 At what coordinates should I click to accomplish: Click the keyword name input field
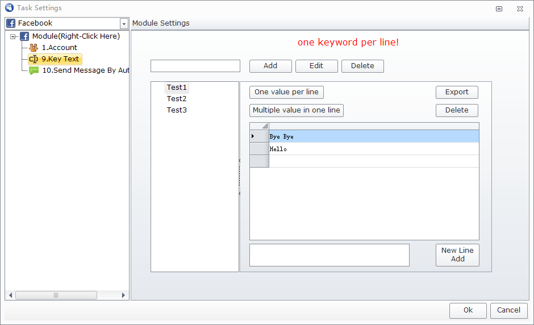195,66
